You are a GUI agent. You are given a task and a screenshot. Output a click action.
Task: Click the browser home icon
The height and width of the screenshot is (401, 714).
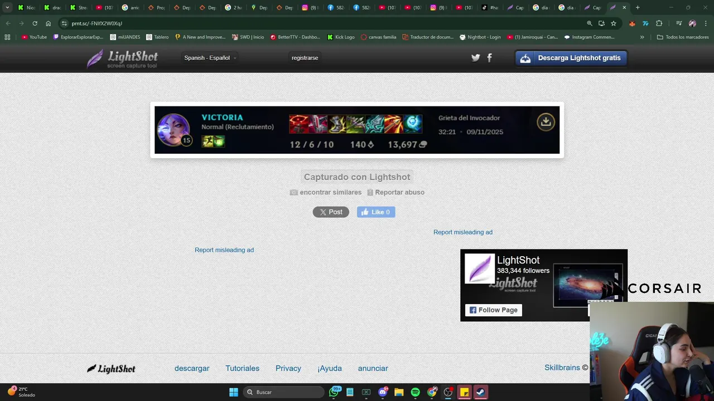[x=49, y=23]
